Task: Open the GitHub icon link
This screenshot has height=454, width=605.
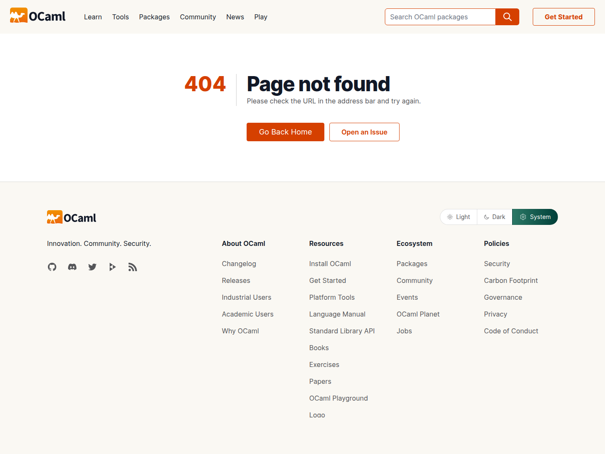Action: (x=52, y=267)
